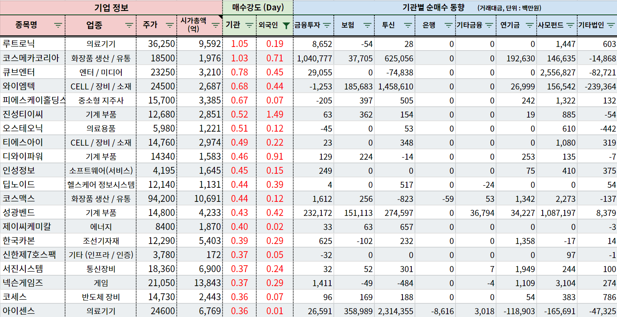Select the -239,364 기타법인 cell
The image size is (617, 317).
598,86
